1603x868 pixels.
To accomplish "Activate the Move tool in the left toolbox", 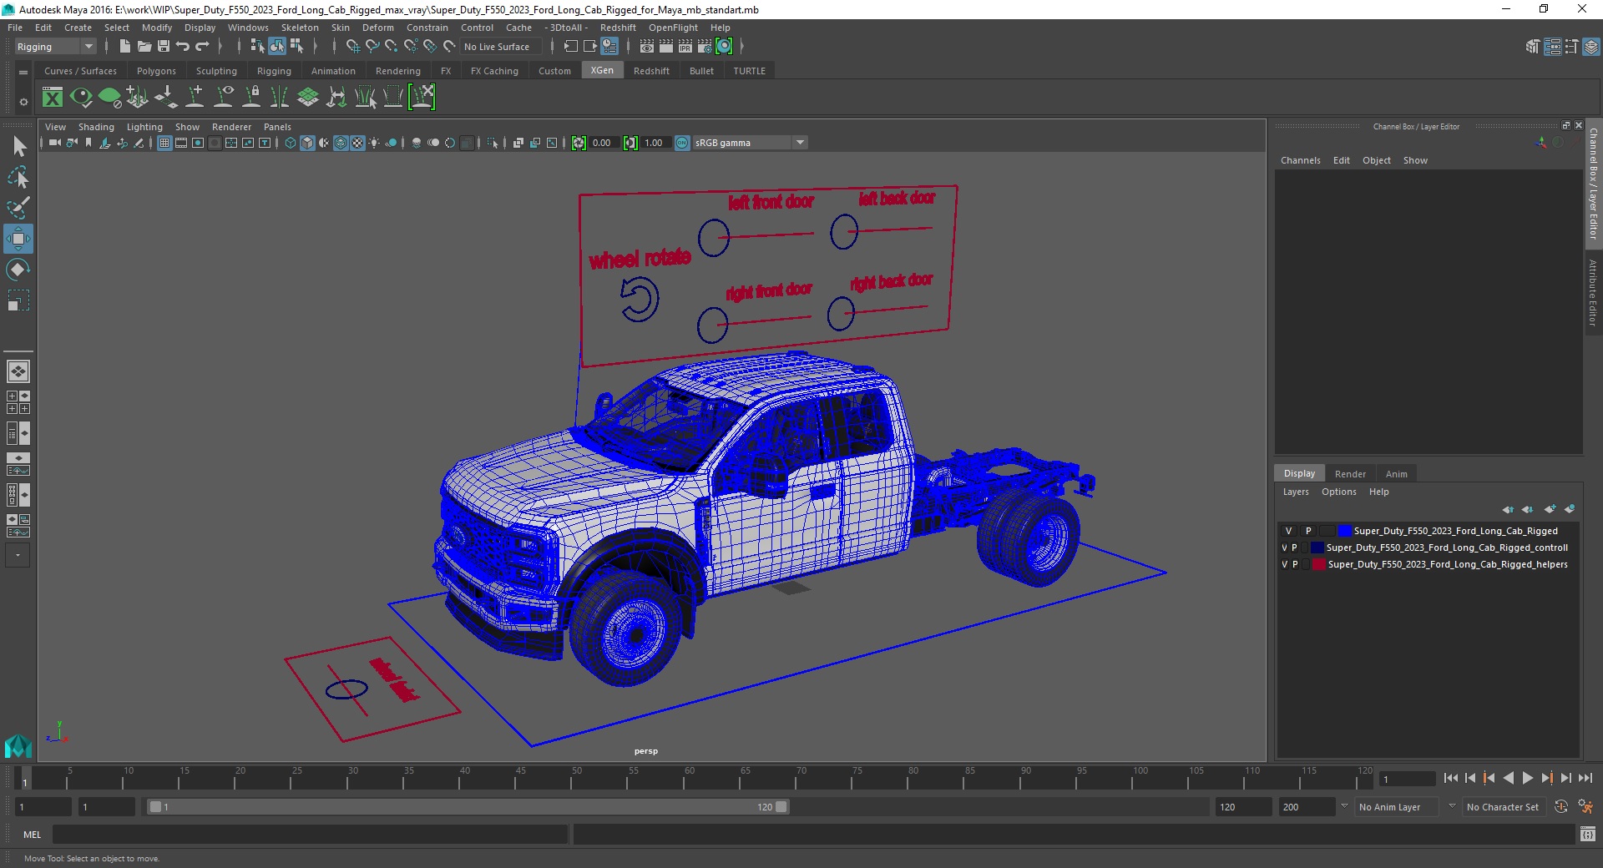I will (18, 239).
